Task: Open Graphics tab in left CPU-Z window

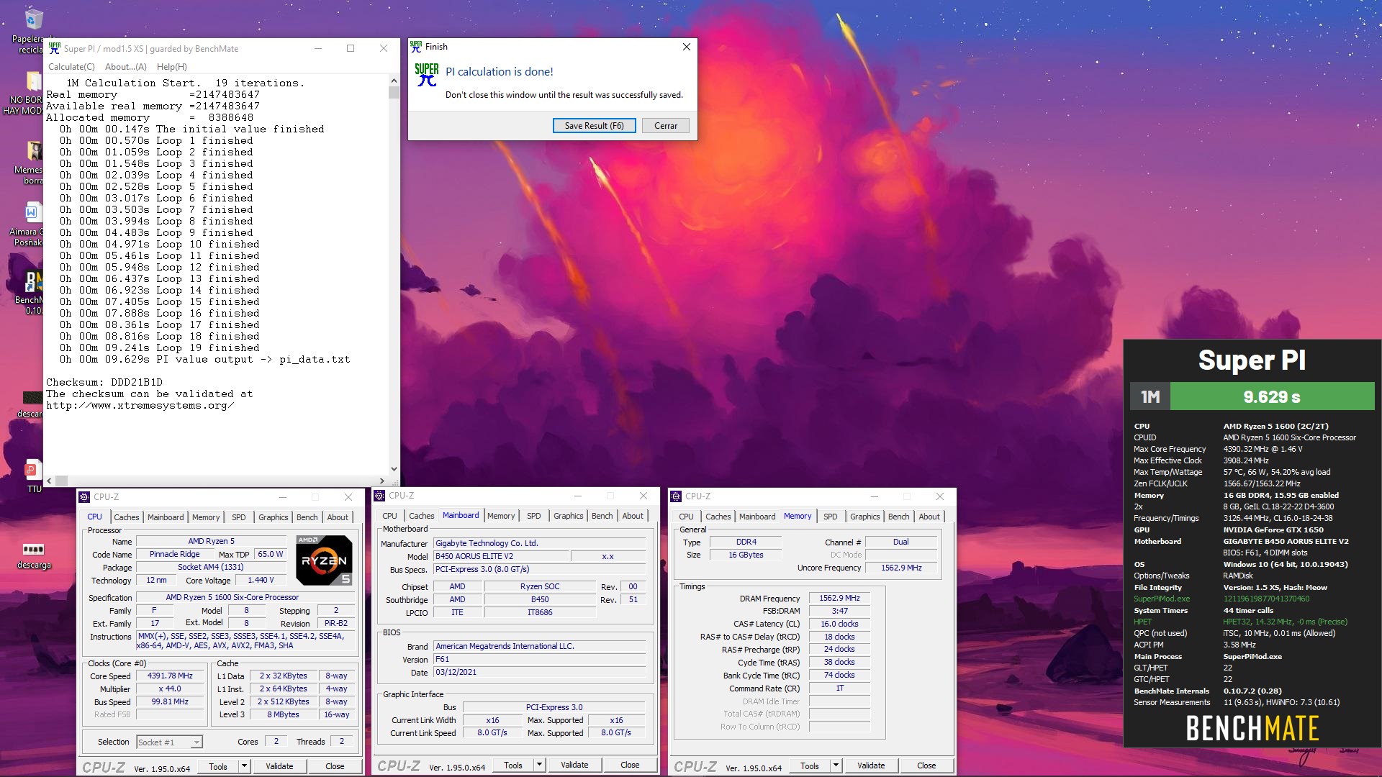Action: tap(274, 517)
